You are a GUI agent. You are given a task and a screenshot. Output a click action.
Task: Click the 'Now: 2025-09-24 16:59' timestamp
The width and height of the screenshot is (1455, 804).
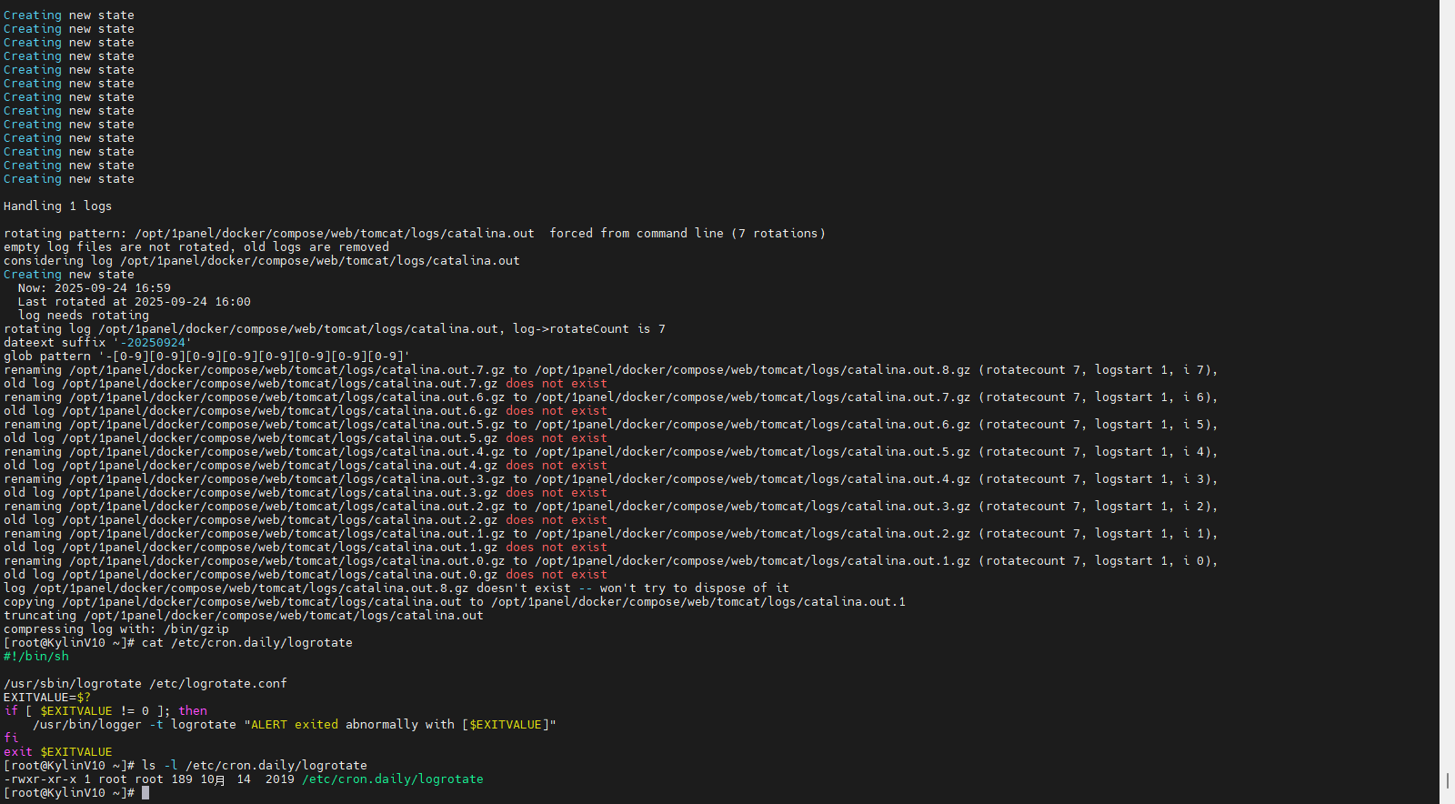[x=94, y=288]
